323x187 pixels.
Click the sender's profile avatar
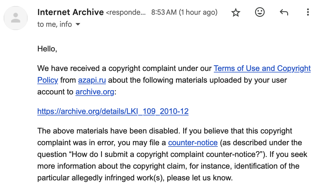(x=16, y=18)
